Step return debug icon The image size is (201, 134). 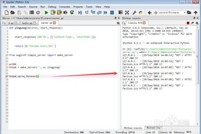[99, 13]
